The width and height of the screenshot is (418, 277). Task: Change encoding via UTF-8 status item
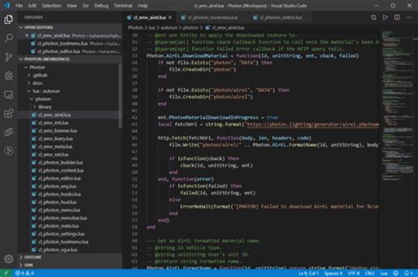point(354,274)
